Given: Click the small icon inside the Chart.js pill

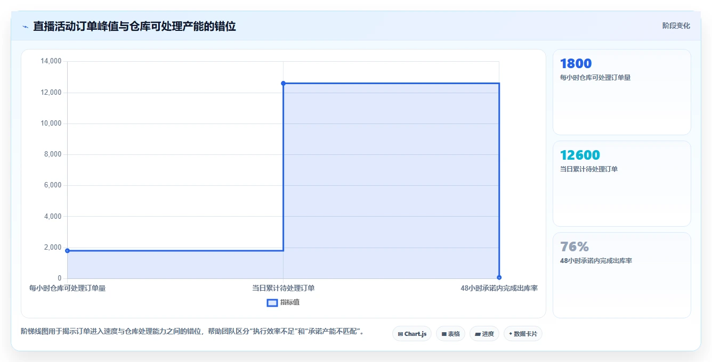Looking at the screenshot, I should [x=400, y=334].
